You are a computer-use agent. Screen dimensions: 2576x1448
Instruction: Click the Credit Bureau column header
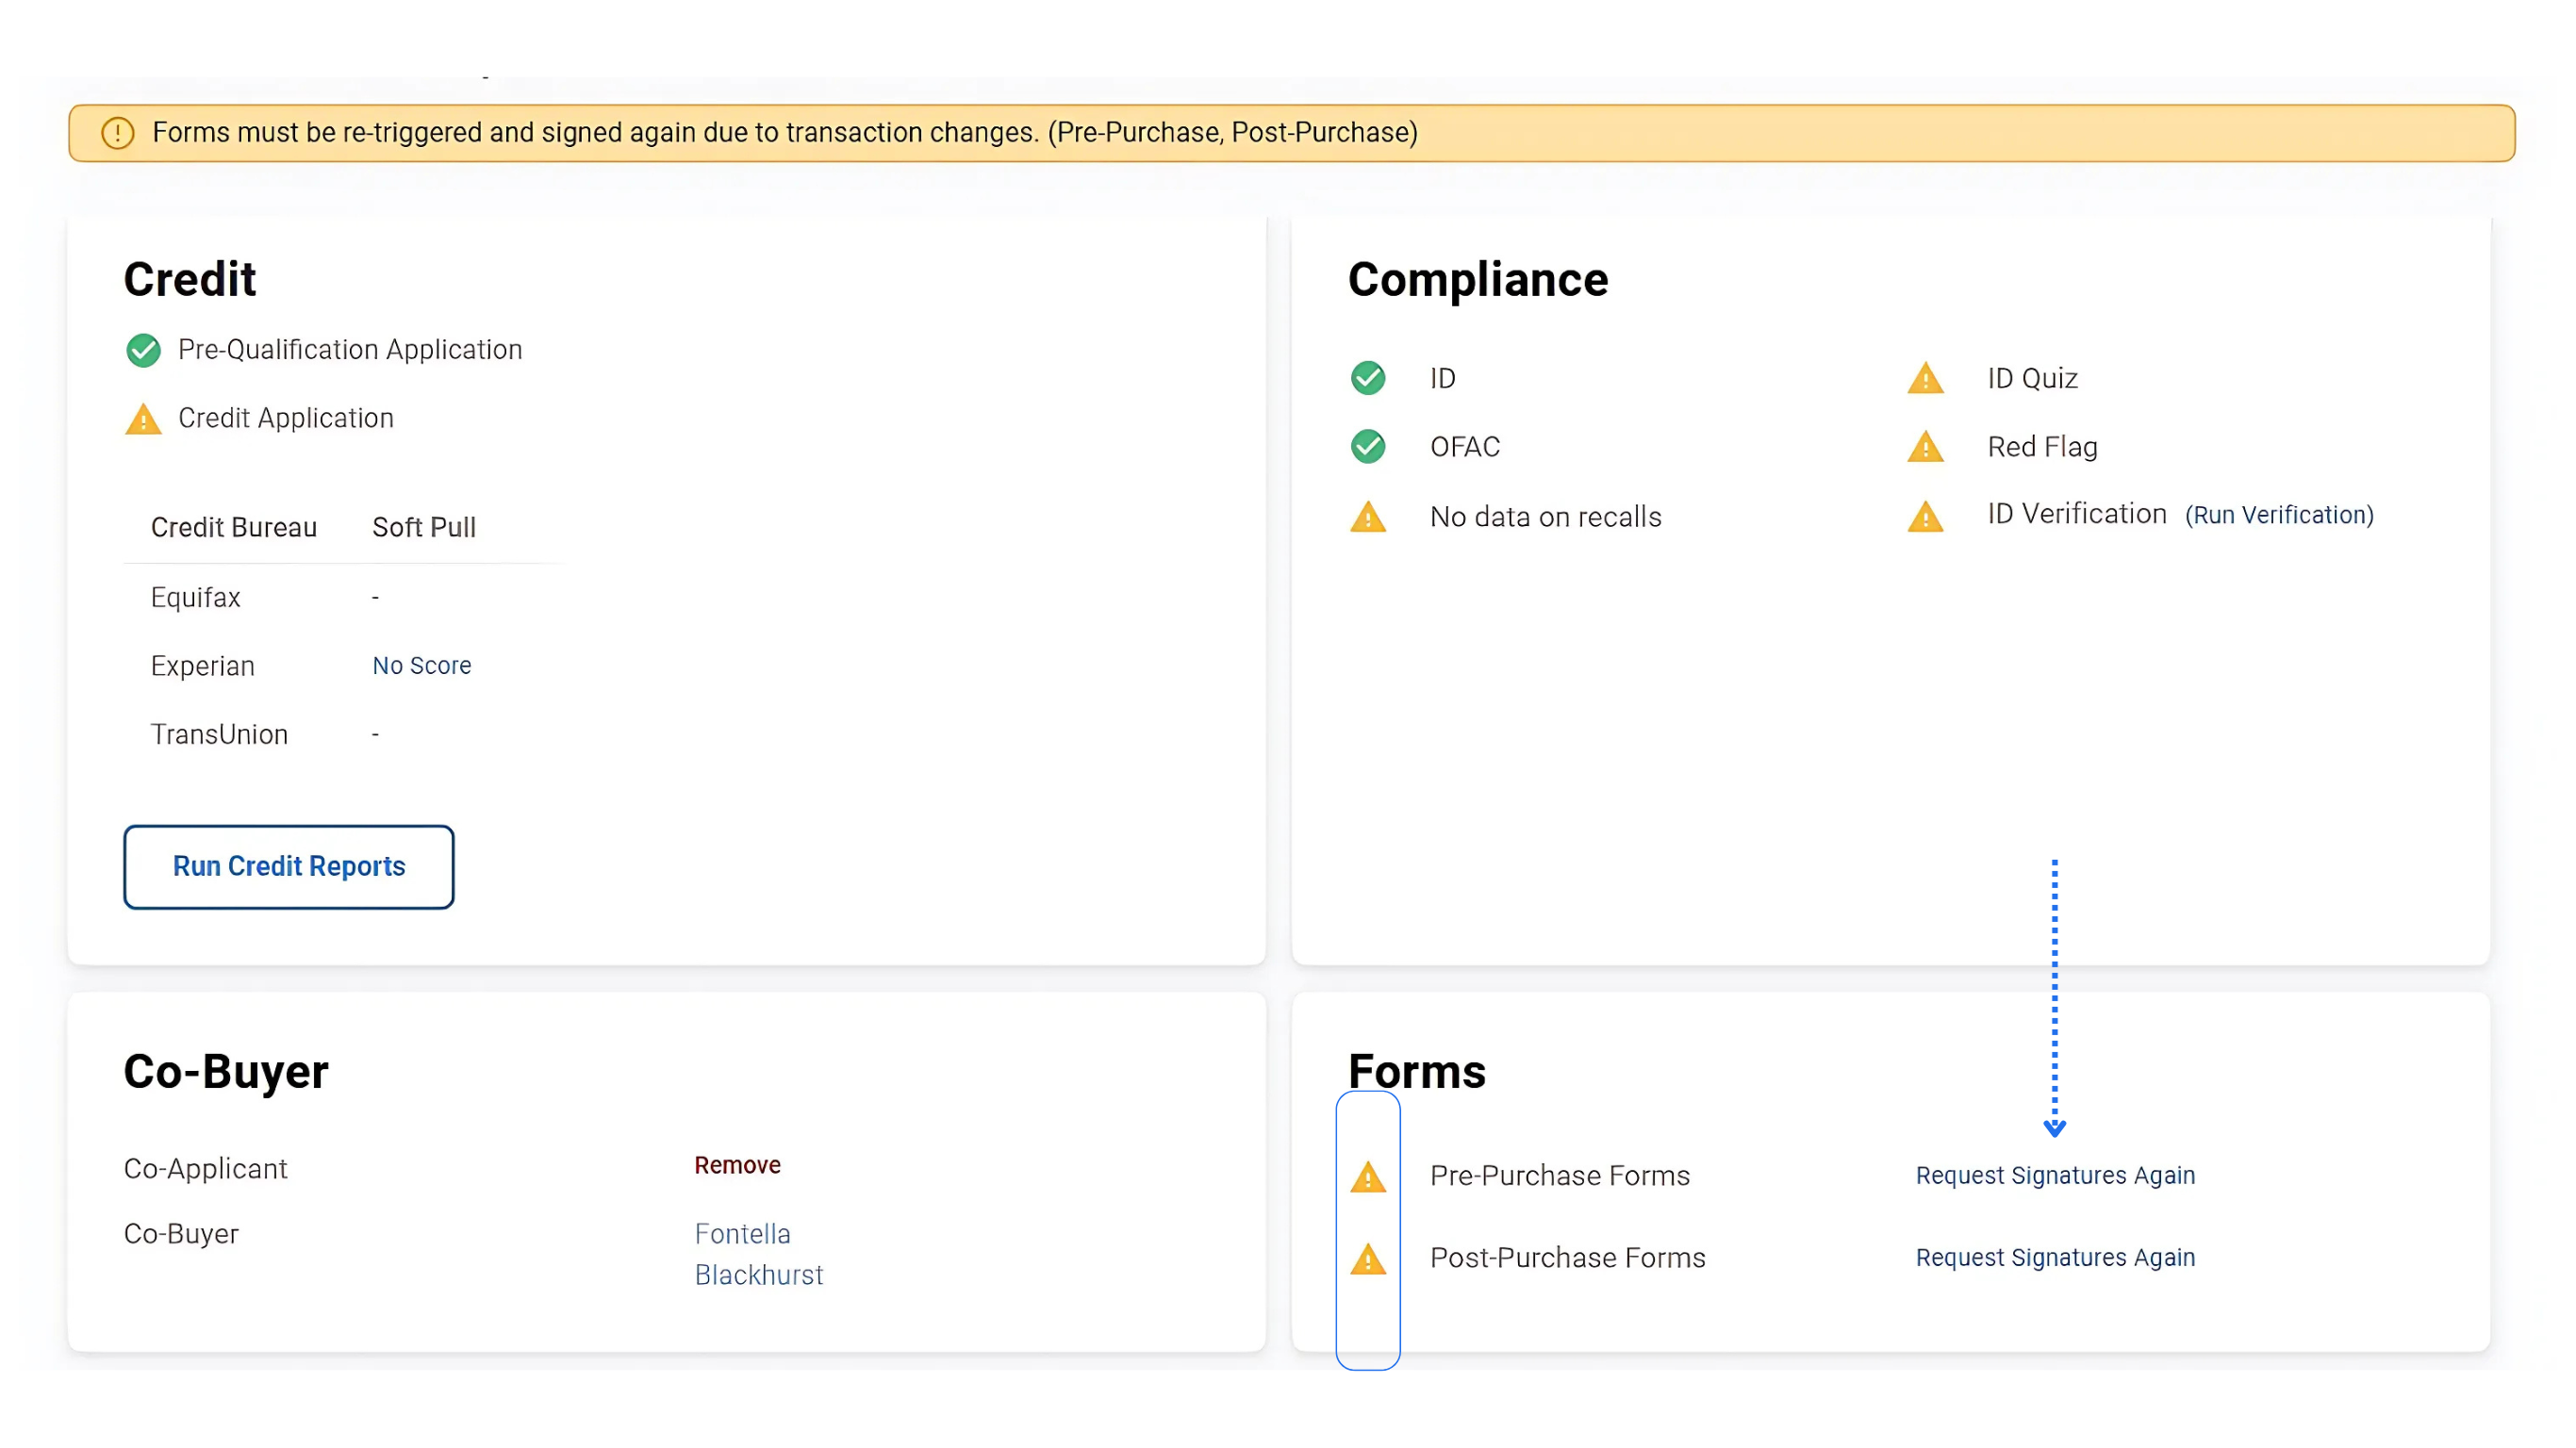[233, 527]
